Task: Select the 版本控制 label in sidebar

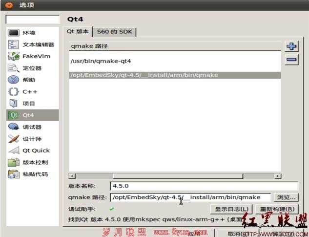Action: tap(35, 162)
